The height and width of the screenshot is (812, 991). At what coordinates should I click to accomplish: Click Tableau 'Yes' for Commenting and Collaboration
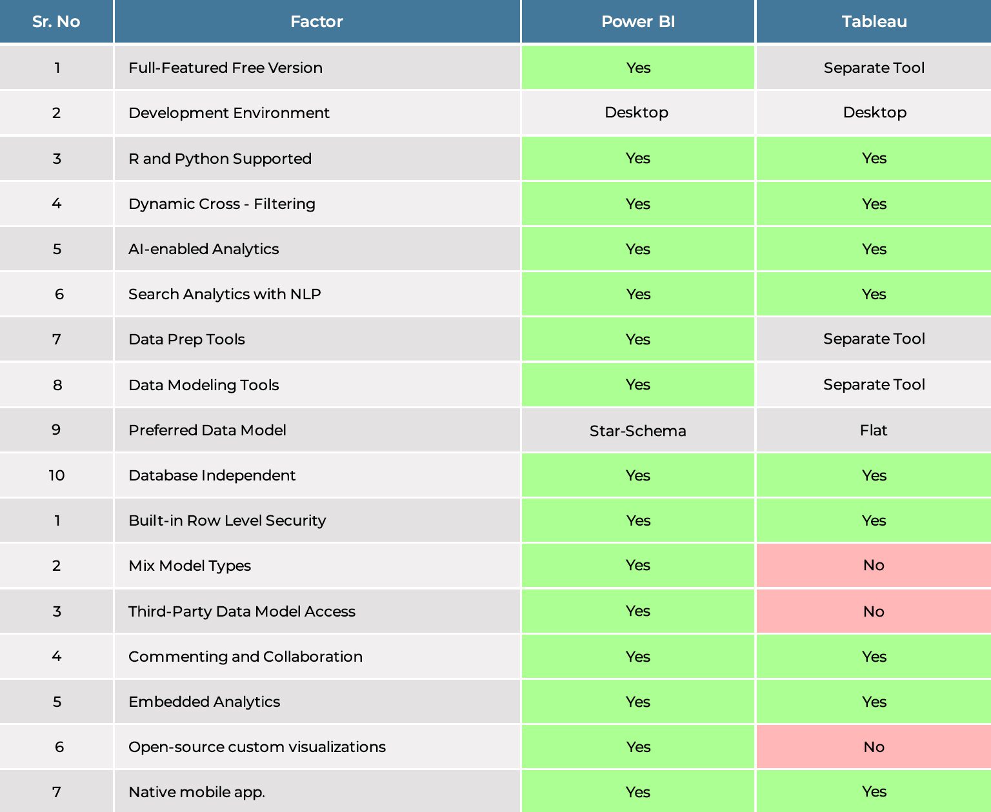coord(874,657)
